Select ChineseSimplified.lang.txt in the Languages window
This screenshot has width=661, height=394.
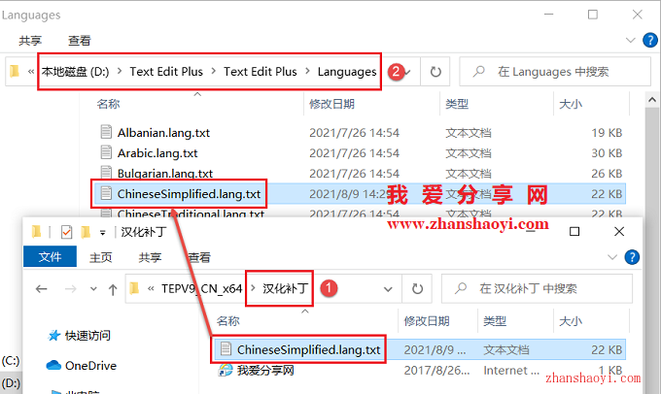189,194
